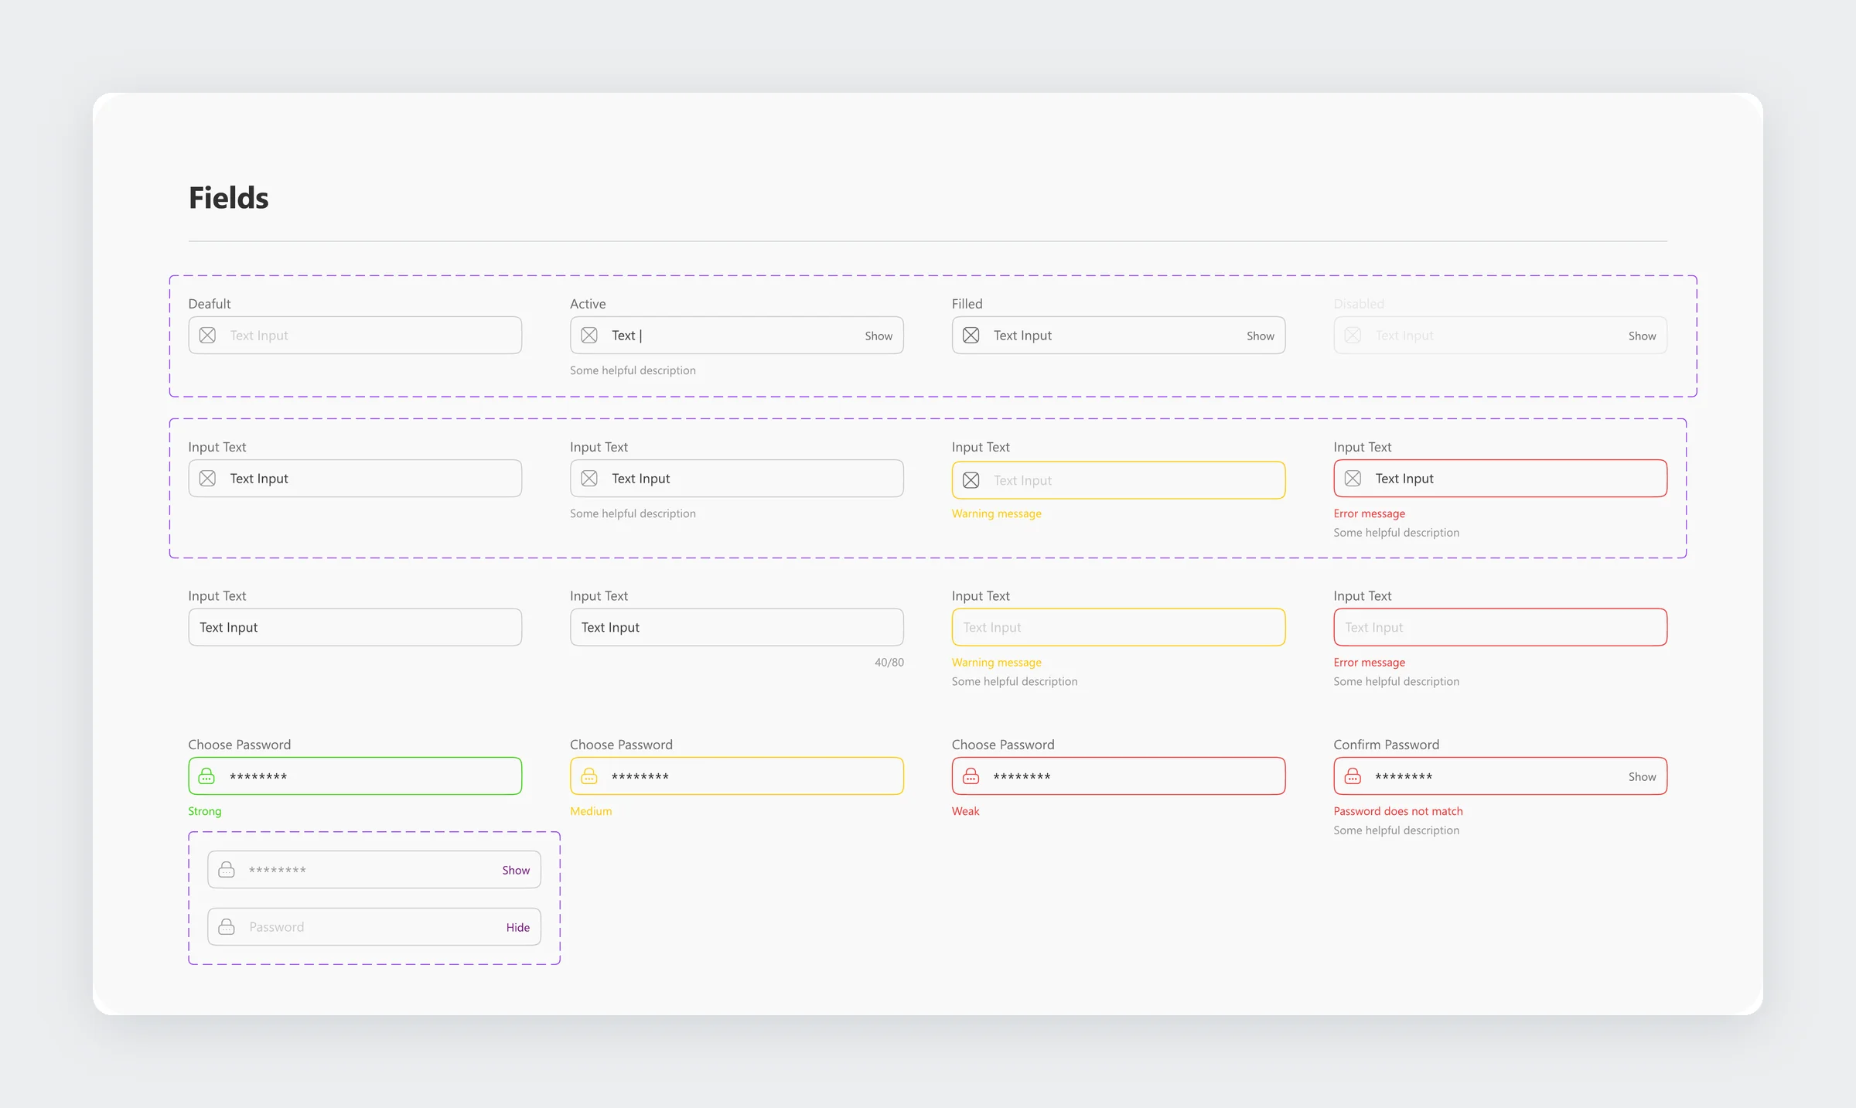Click the clear icon in the Filled field
The width and height of the screenshot is (1856, 1108).
point(971,335)
